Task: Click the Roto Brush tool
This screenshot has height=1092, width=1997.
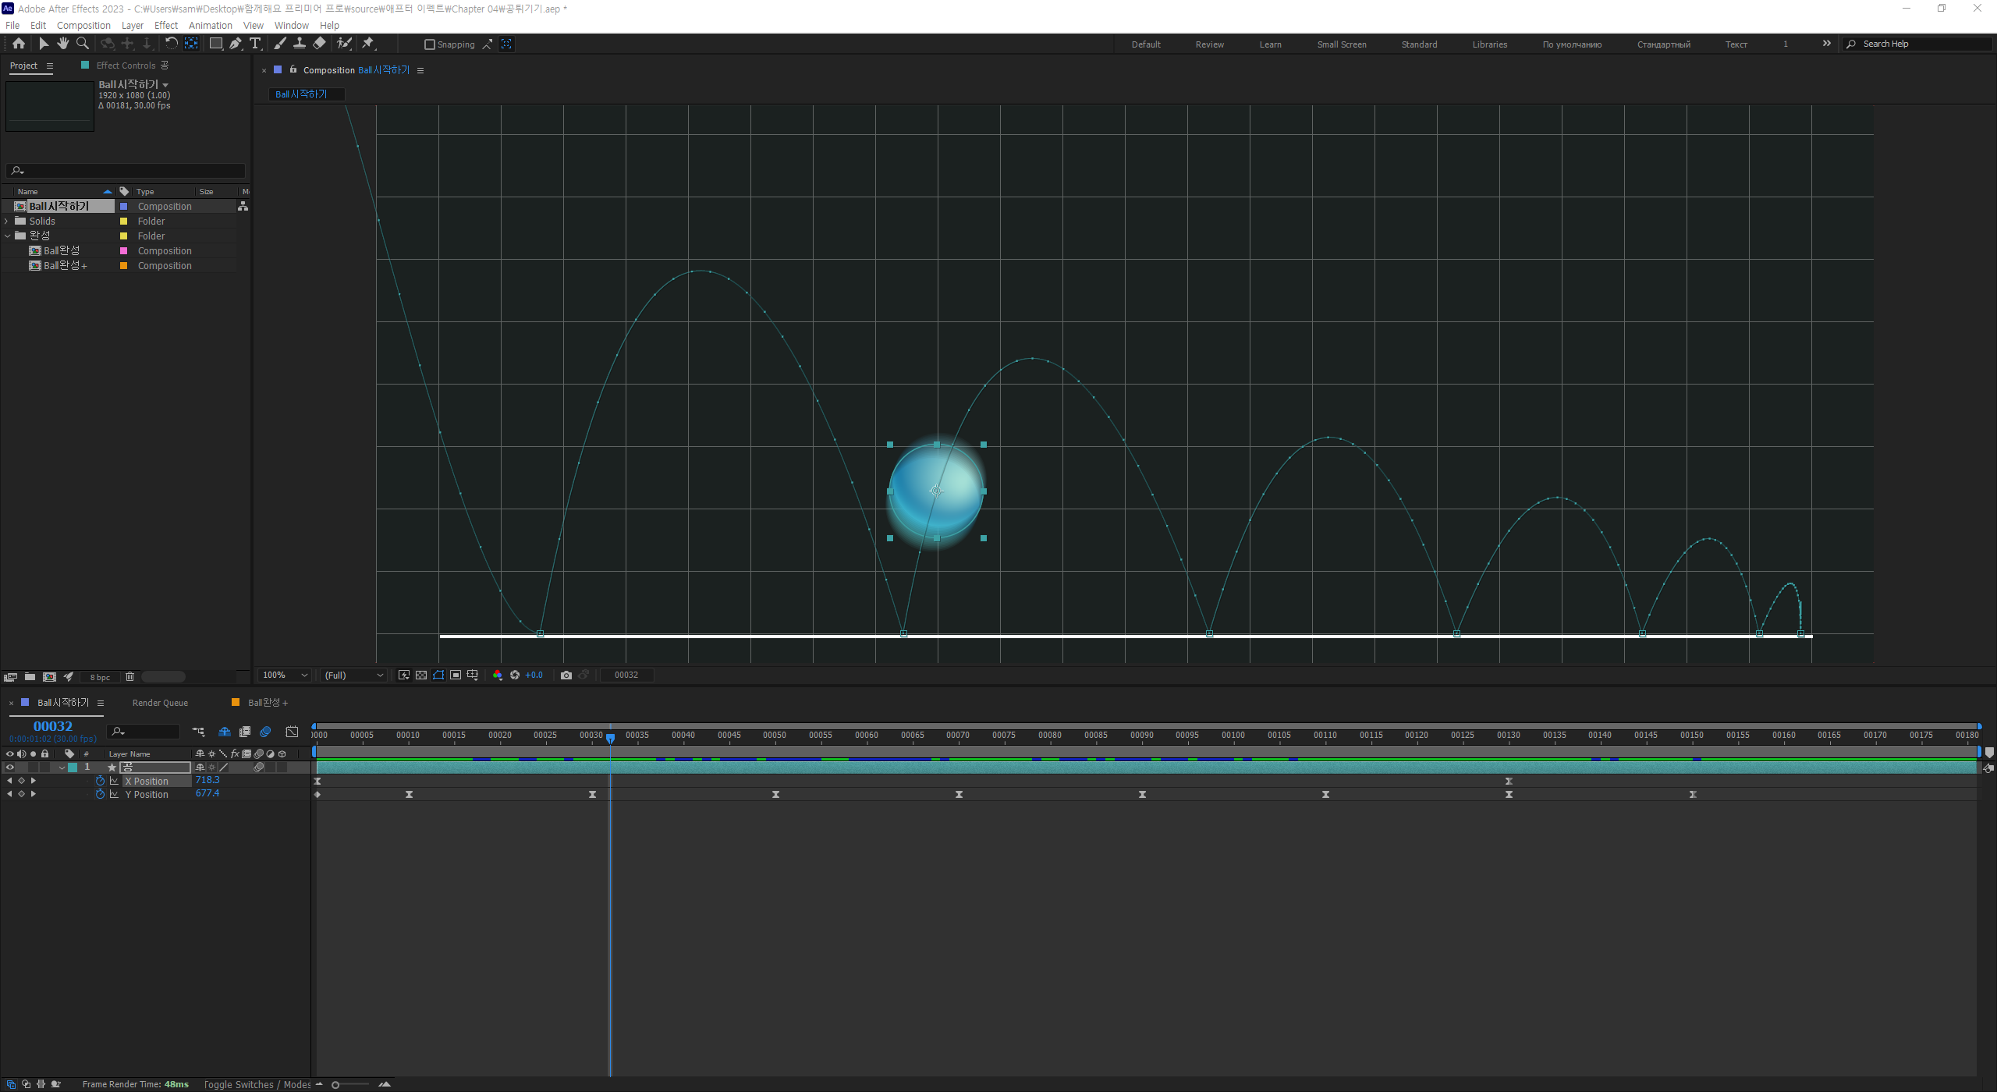Action: 344,44
